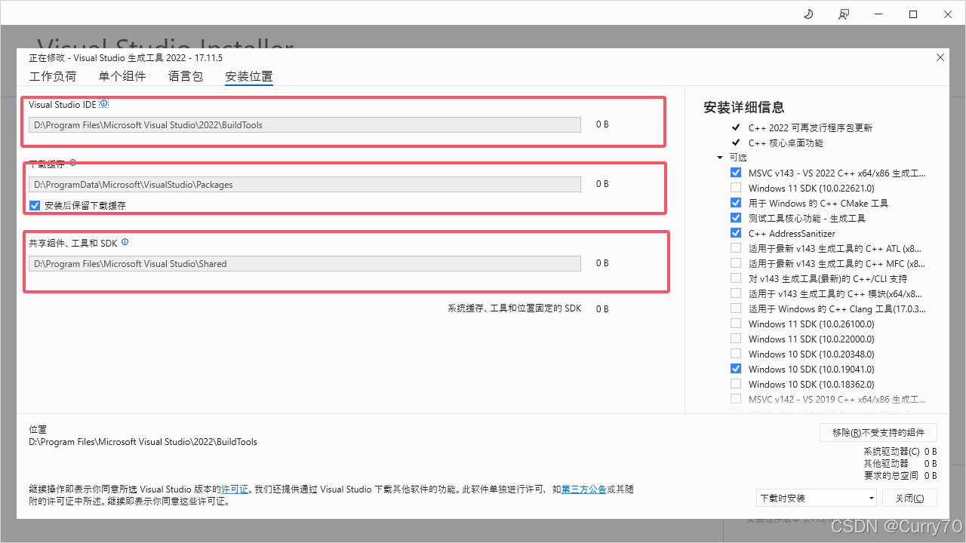Uncheck Windows 10 SDK (10.0.19041.0)
Image resolution: width=966 pixels, height=543 pixels.
click(736, 369)
